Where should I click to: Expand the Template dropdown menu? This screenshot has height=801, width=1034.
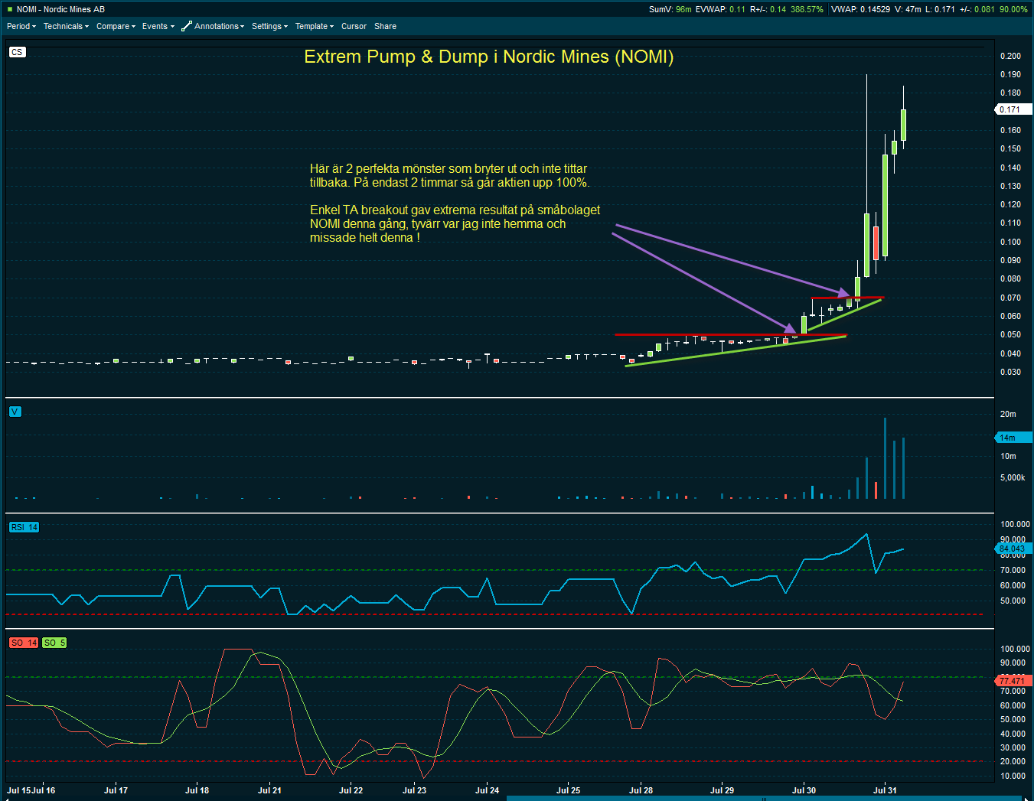(315, 26)
